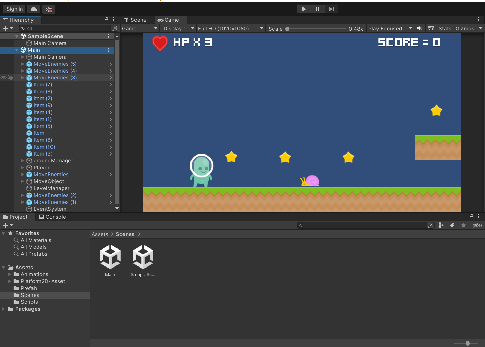Open the Full HD (1920x1080) resolution dropdown
This screenshot has height=347, width=485.
tap(230, 28)
